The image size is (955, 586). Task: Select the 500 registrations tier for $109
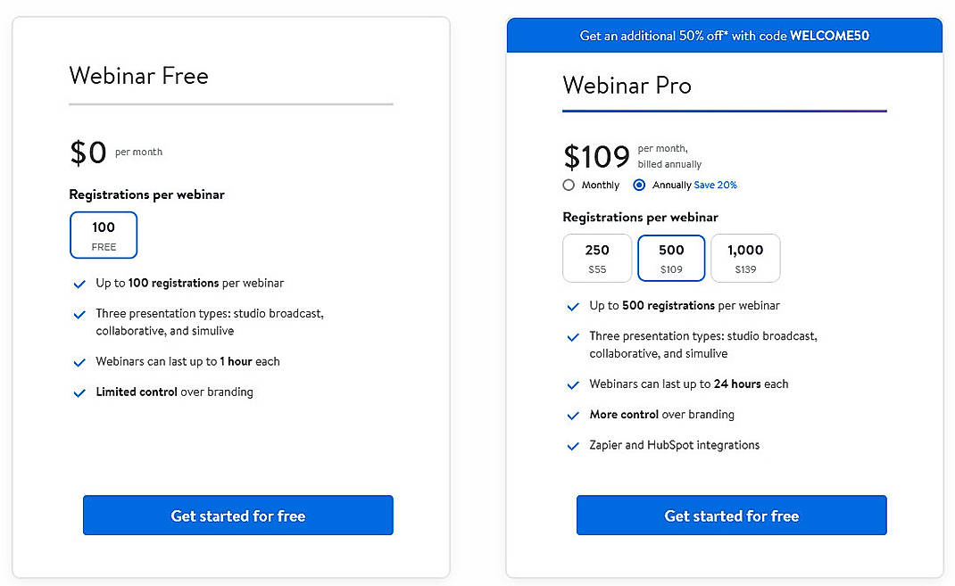coord(671,258)
